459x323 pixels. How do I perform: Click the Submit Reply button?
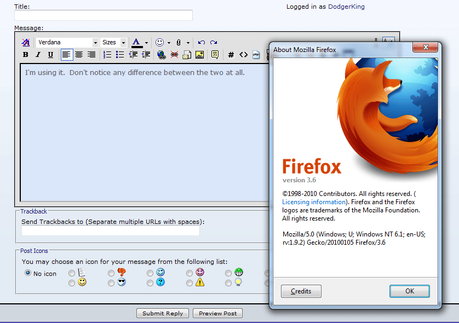point(163,313)
